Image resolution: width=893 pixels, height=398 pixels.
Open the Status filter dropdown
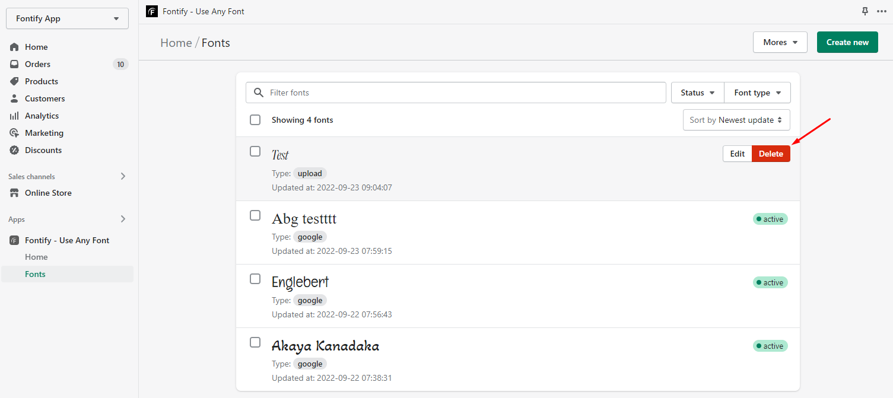[697, 93]
